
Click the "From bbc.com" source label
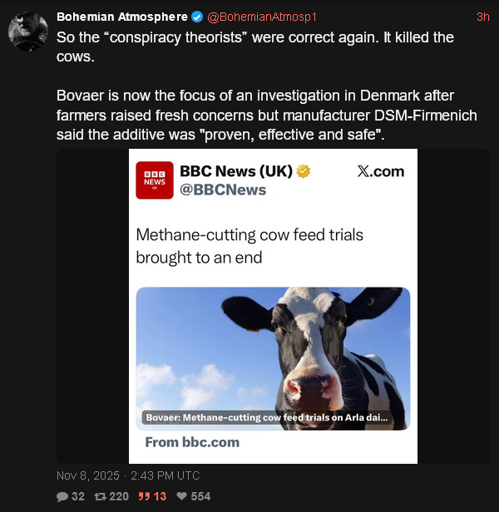(192, 442)
